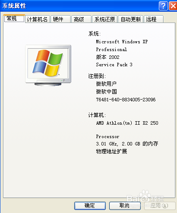Select the 远程 tab
Image resolution: width=177 pixels, height=213 pixels.
pos(154,19)
